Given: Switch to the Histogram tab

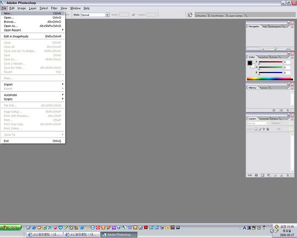Looking at the screenshot, I should coord(276,26).
